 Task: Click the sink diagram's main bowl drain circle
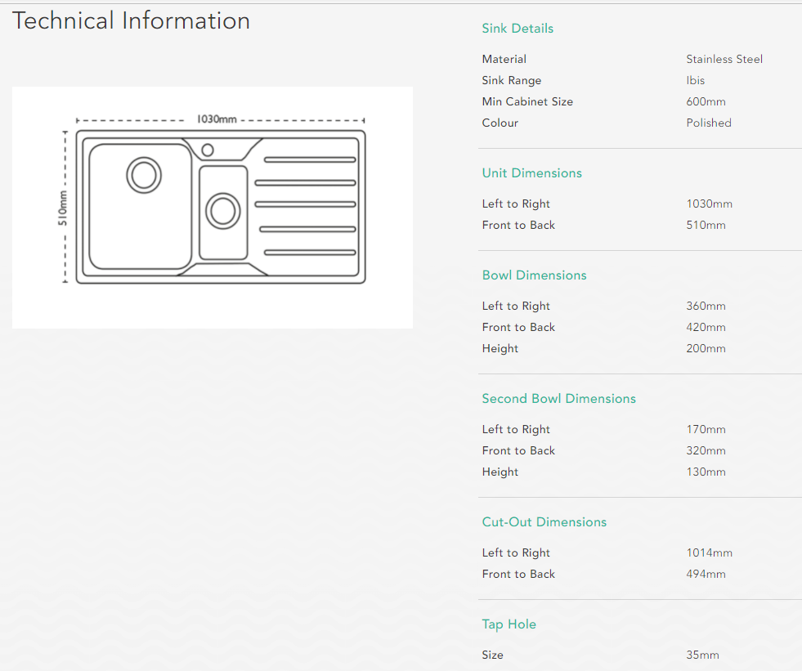pyautogui.click(x=144, y=175)
